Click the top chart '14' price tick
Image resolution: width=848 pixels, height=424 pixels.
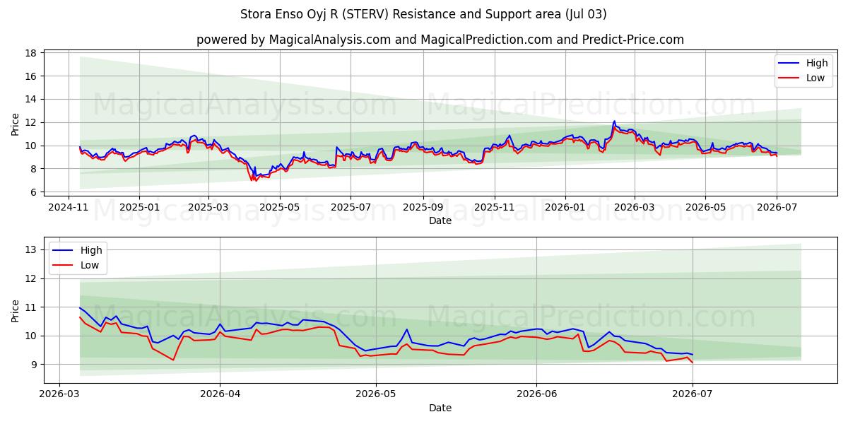32,100
